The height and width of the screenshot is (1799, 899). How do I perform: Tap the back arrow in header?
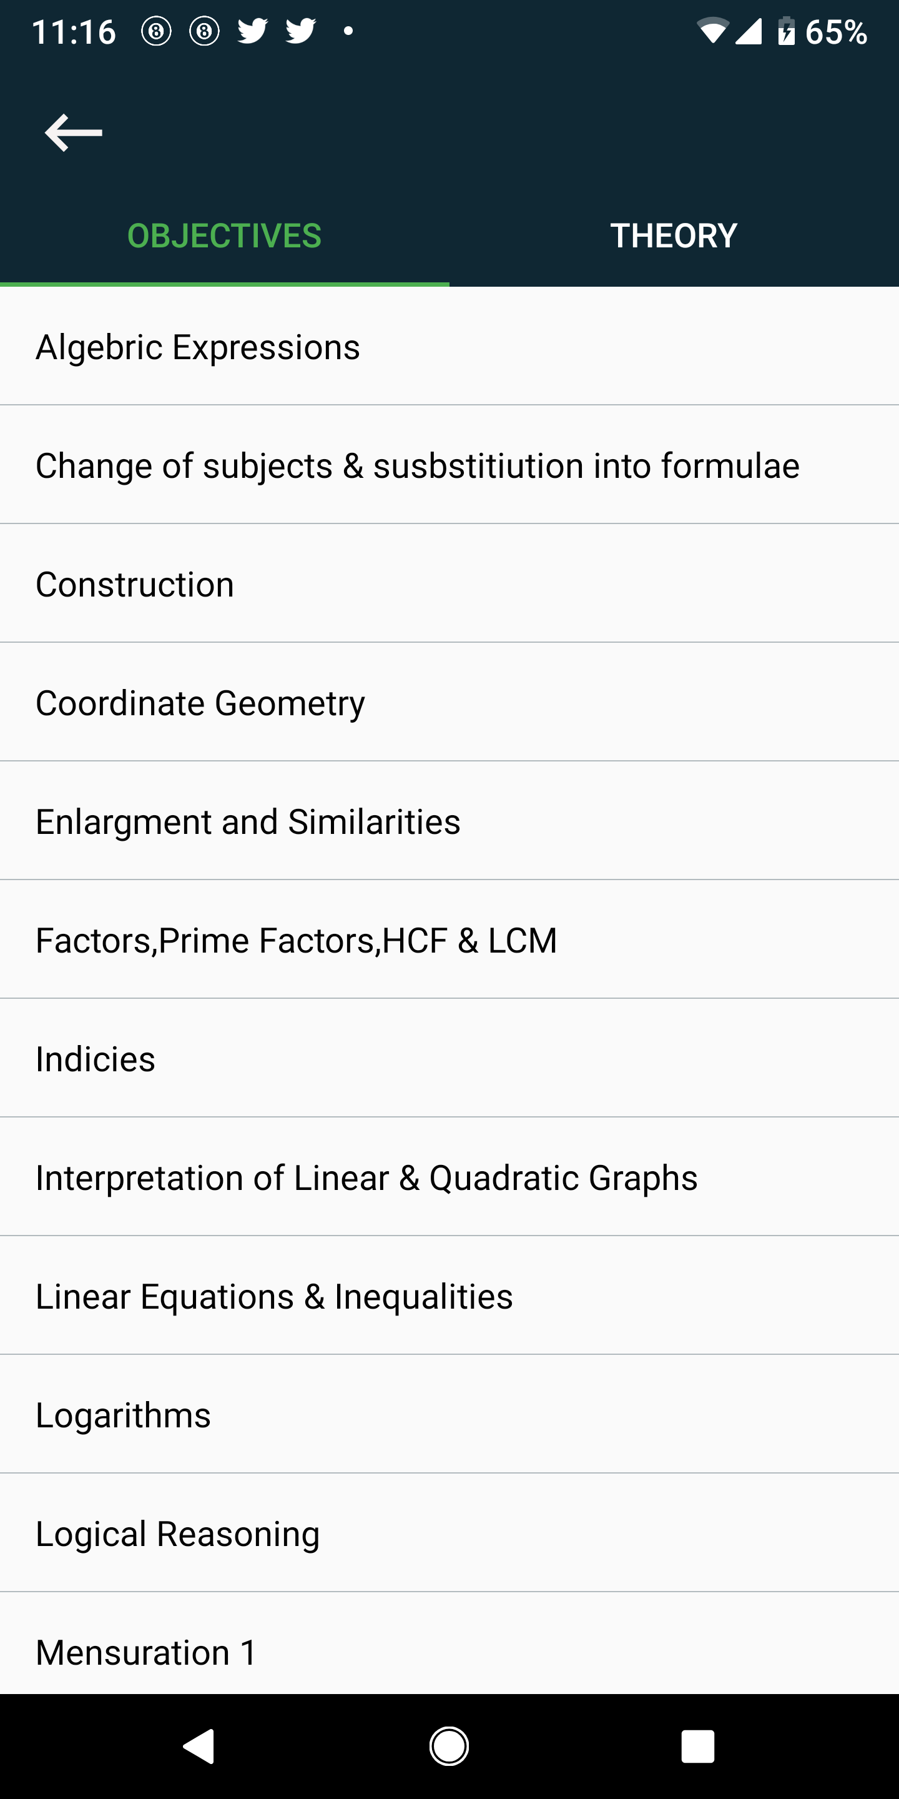click(x=73, y=132)
